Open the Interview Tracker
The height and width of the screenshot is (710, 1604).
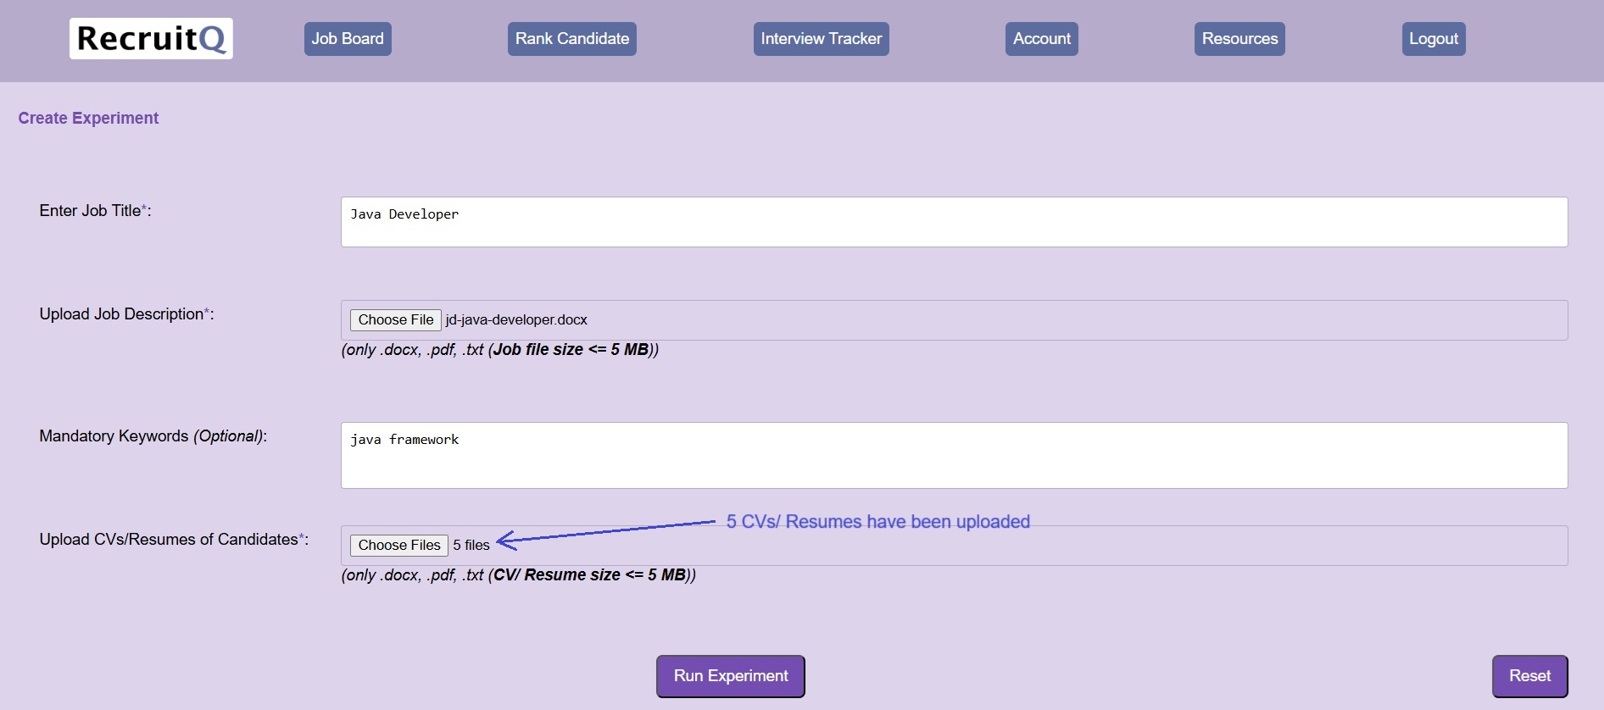(x=821, y=39)
